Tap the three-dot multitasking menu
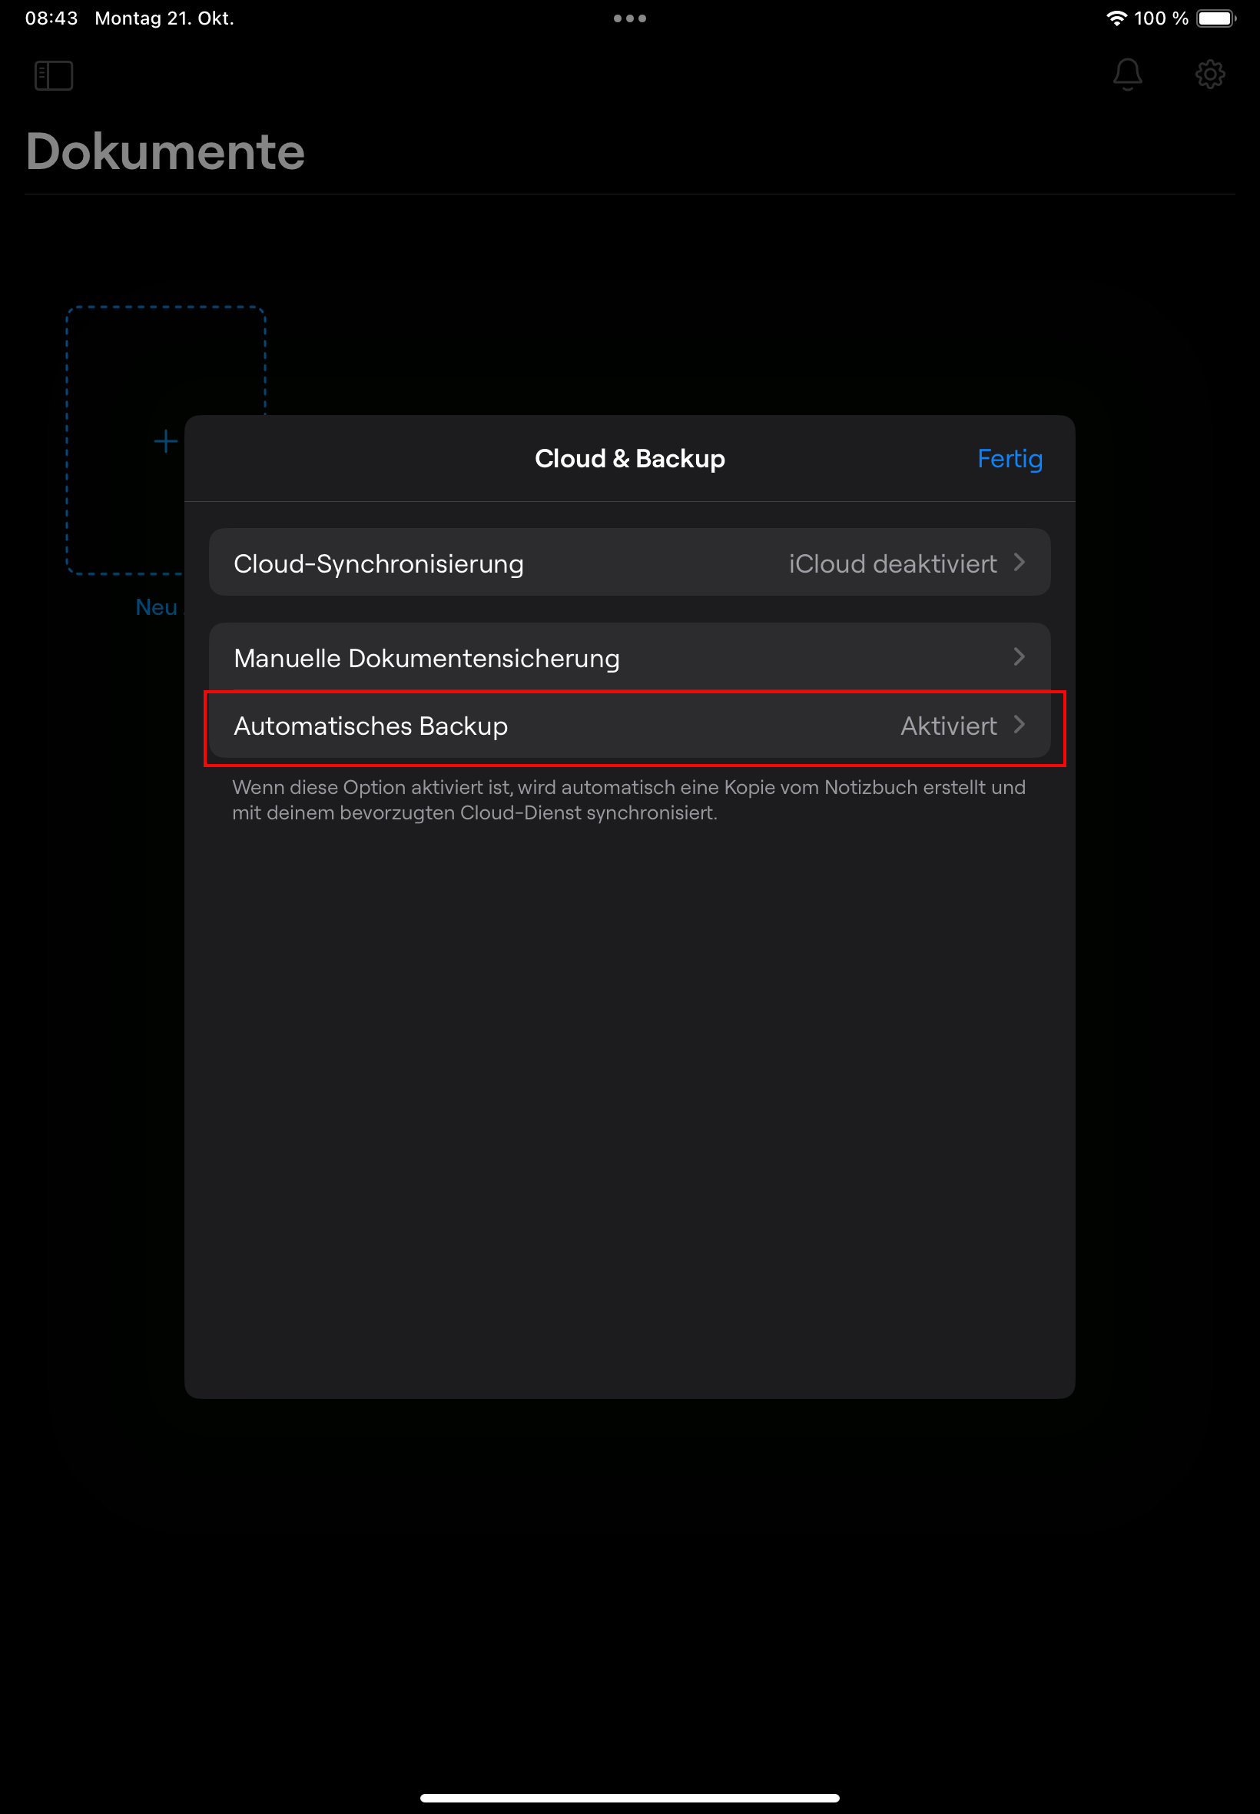This screenshot has height=1814, width=1260. tap(629, 18)
